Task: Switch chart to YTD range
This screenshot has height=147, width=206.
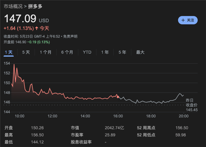Action: pyautogui.click(x=87, y=52)
